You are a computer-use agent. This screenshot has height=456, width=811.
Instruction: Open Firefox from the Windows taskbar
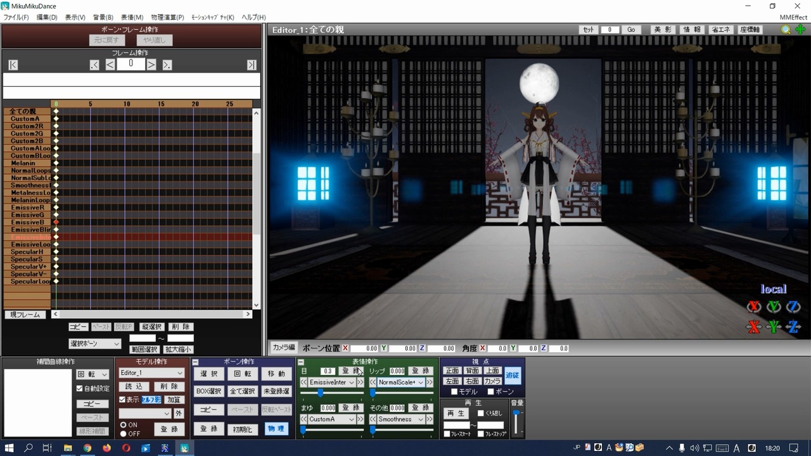pos(106,448)
